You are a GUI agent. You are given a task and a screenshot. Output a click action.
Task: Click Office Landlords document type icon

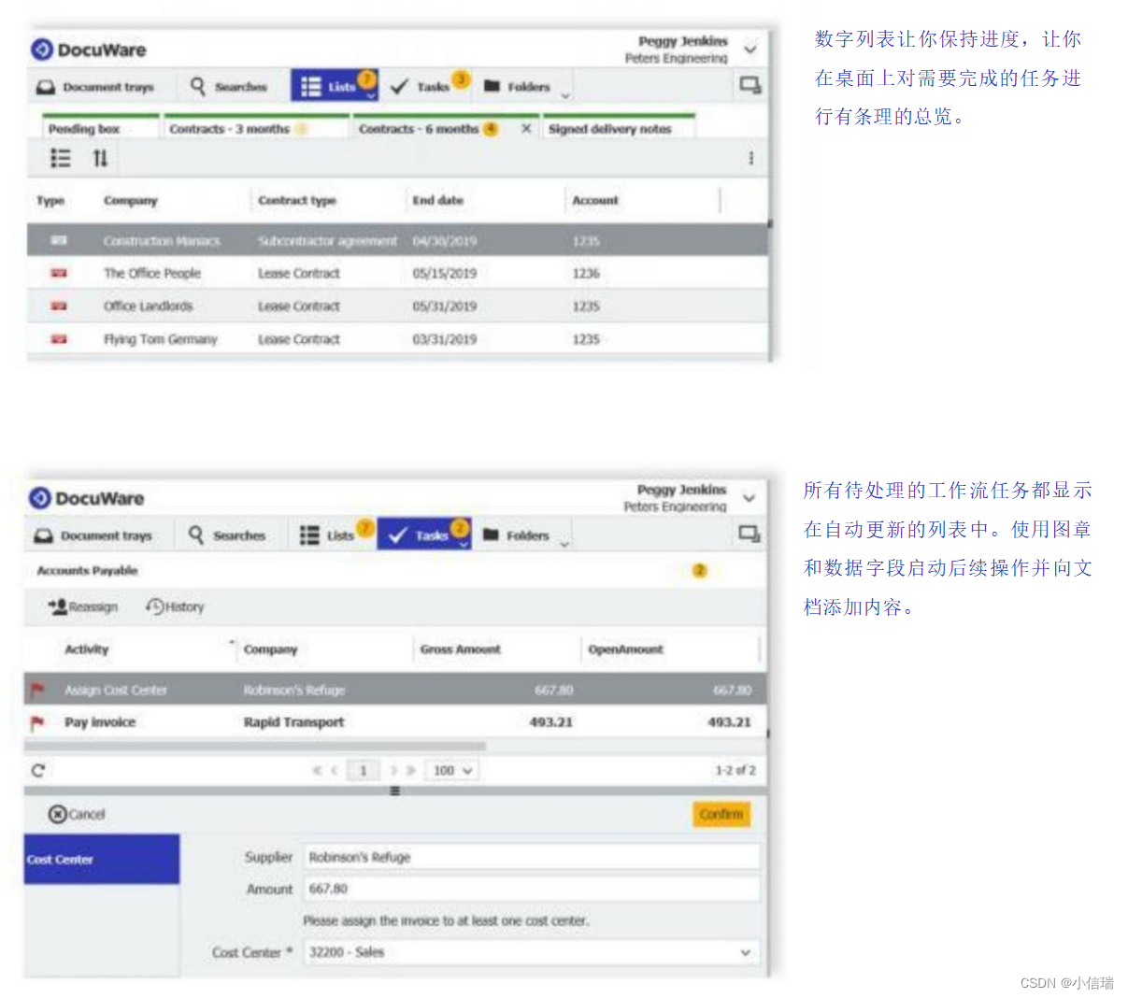[x=59, y=306]
